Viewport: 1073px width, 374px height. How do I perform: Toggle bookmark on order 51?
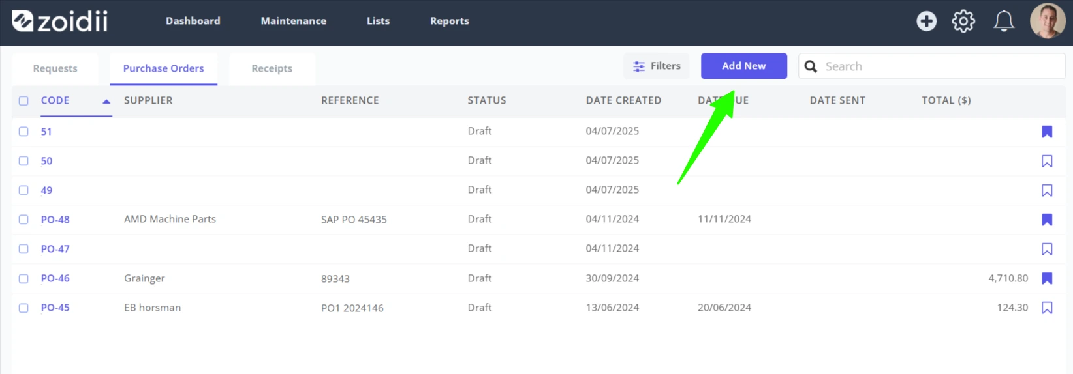[x=1047, y=132]
